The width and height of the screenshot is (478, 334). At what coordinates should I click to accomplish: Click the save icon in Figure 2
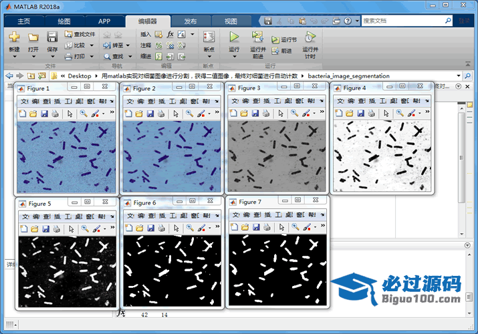(x=150, y=114)
